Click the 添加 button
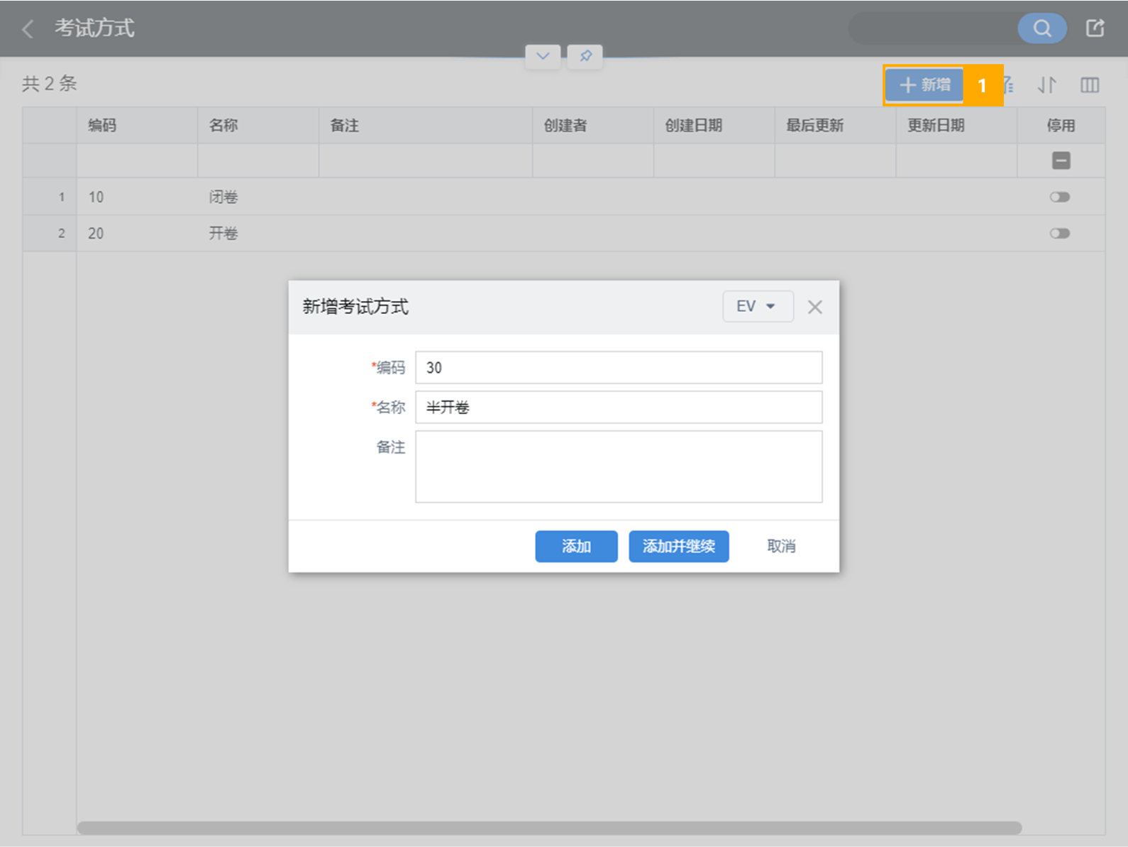 [x=576, y=546]
